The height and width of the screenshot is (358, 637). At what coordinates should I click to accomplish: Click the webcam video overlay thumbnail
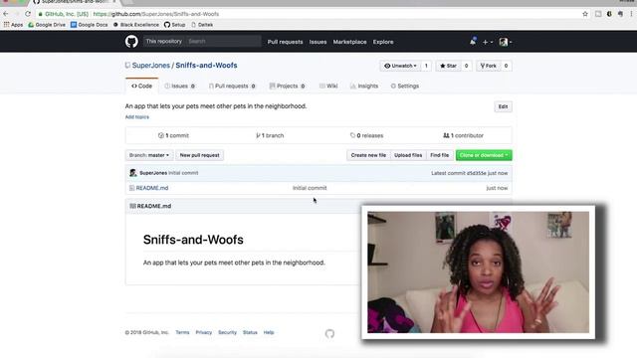click(x=478, y=271)
